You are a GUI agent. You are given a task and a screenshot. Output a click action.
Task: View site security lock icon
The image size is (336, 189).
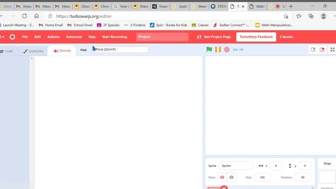pos(50,16)
